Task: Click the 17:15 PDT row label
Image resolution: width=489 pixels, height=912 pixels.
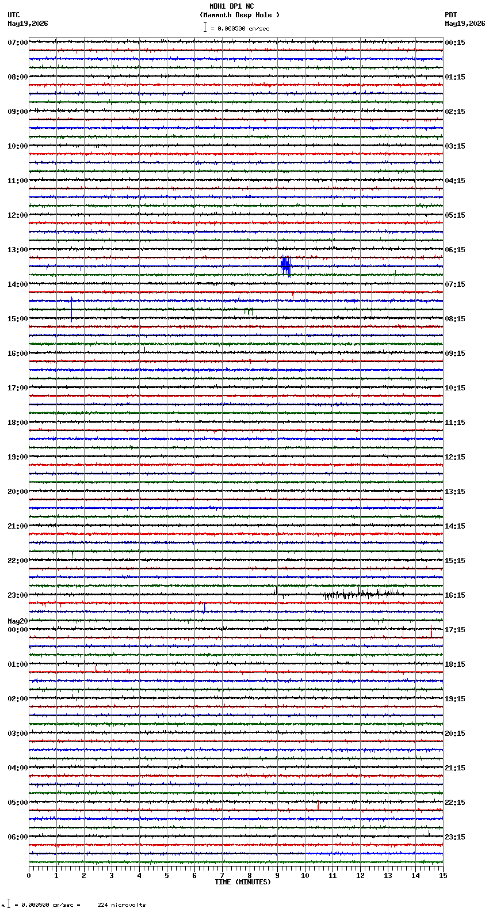Action: pyautogui.click(x=455, y=630)
